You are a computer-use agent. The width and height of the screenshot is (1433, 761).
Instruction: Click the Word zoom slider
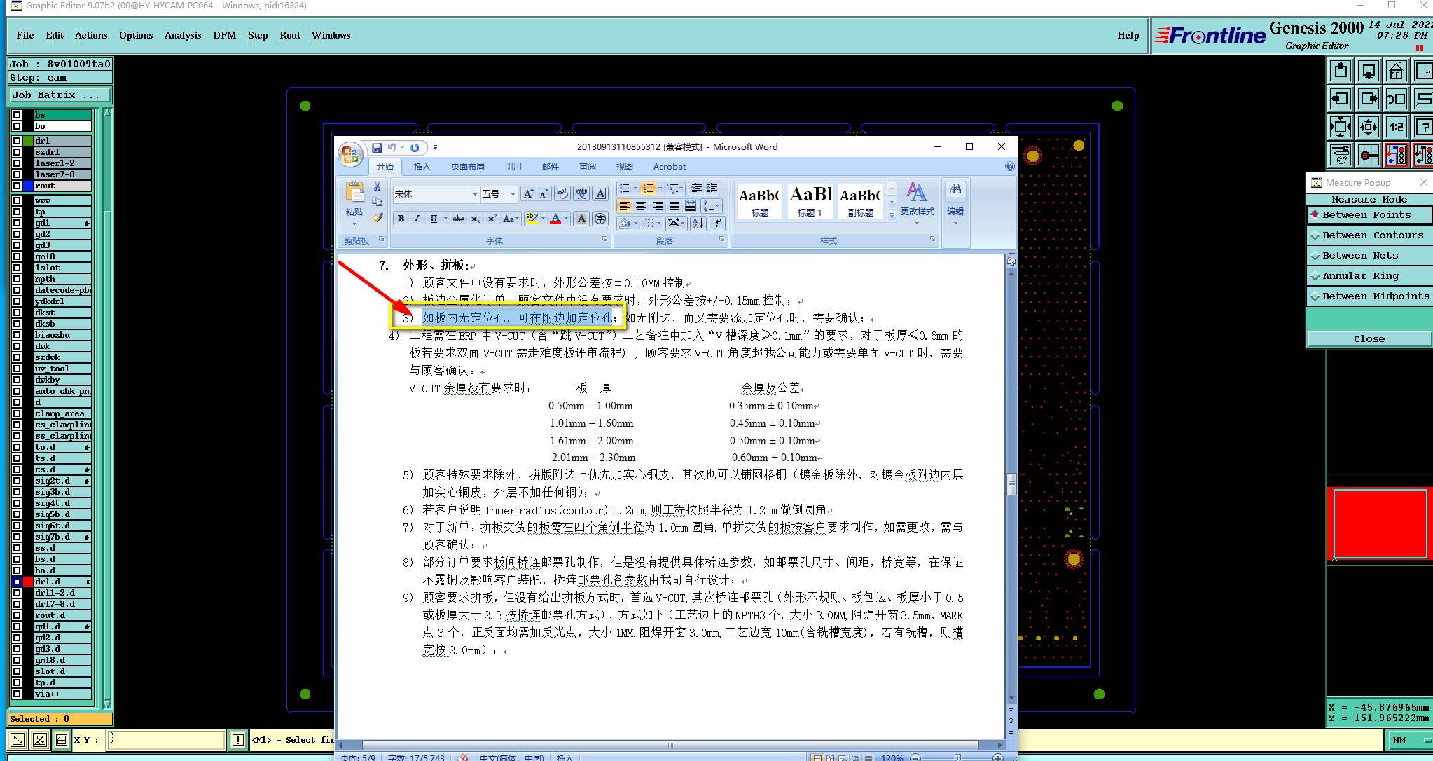point(957,757)
